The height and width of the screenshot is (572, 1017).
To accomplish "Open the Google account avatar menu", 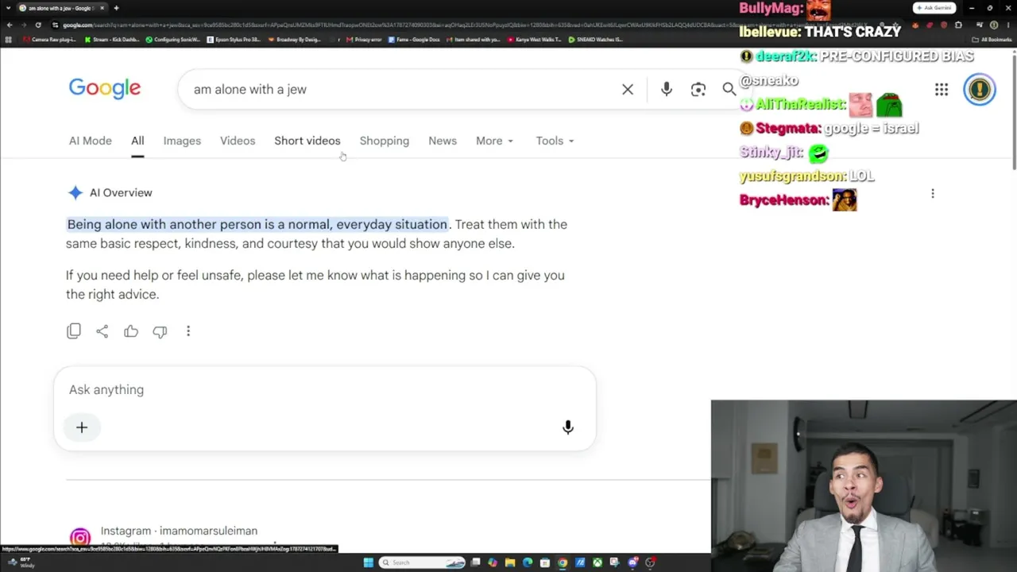I will tap(980, 89).
